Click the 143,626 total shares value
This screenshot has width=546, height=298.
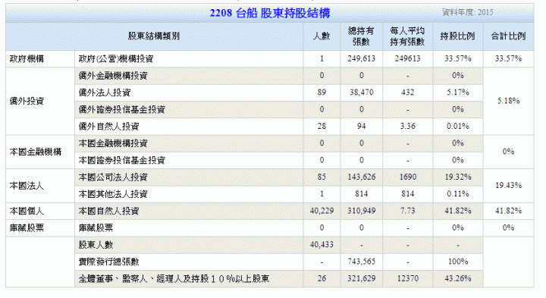[362, 177]
